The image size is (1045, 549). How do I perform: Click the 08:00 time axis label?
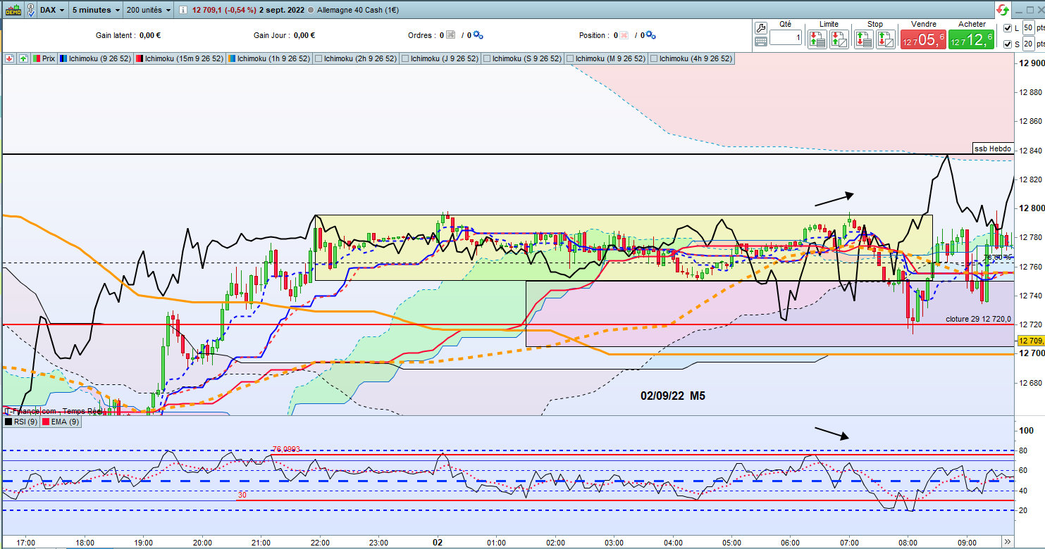pyautogui.click(x=908, y=543)
